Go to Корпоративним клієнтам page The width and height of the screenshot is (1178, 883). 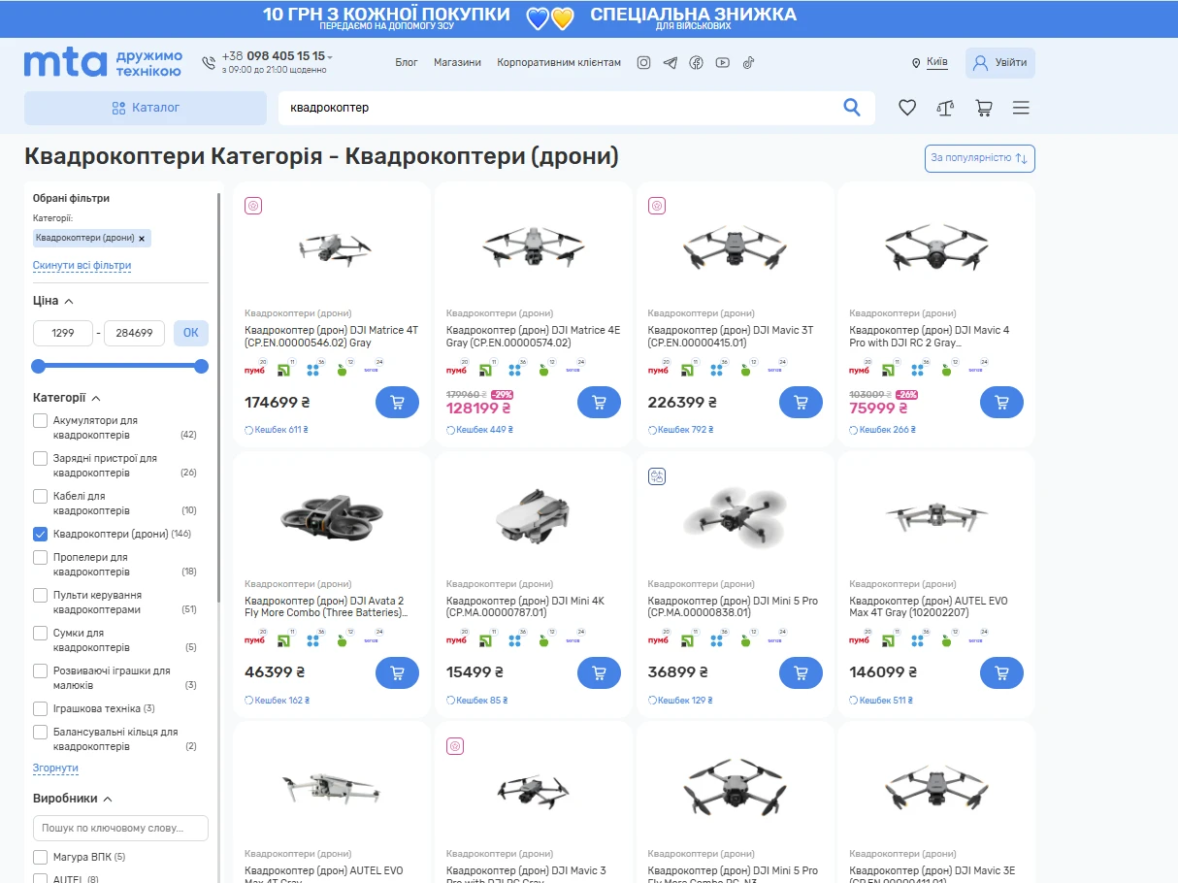pyautogui.click(x=559, y=63)
